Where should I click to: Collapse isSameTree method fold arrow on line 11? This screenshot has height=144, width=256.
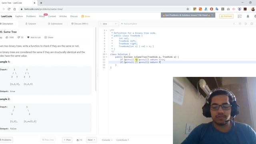point(106,57)
